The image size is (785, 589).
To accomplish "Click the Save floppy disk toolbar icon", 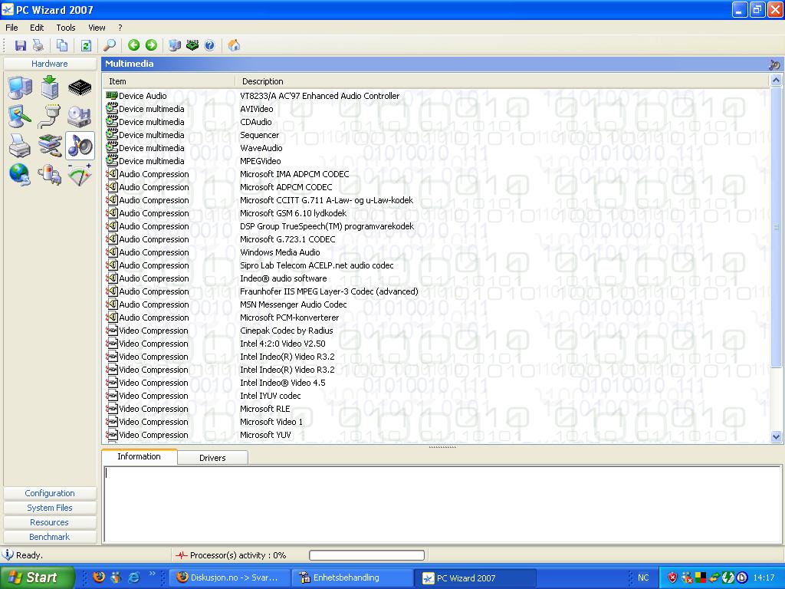I will (x=21, y=45).
